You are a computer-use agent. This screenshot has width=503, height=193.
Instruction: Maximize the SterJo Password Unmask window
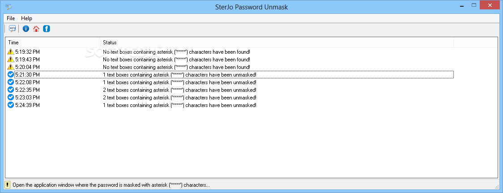click(473, 5)
